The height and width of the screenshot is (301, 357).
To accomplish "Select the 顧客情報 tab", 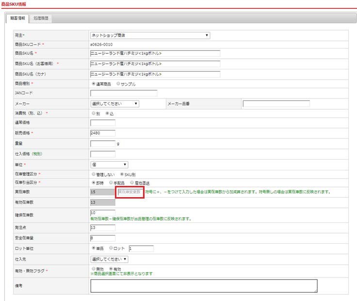I will pyautogui.click(x=17, y=19).
